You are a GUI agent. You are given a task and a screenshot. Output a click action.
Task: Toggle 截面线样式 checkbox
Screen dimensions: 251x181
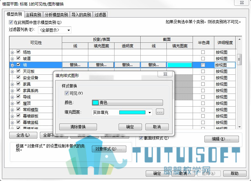pos(141,138)
